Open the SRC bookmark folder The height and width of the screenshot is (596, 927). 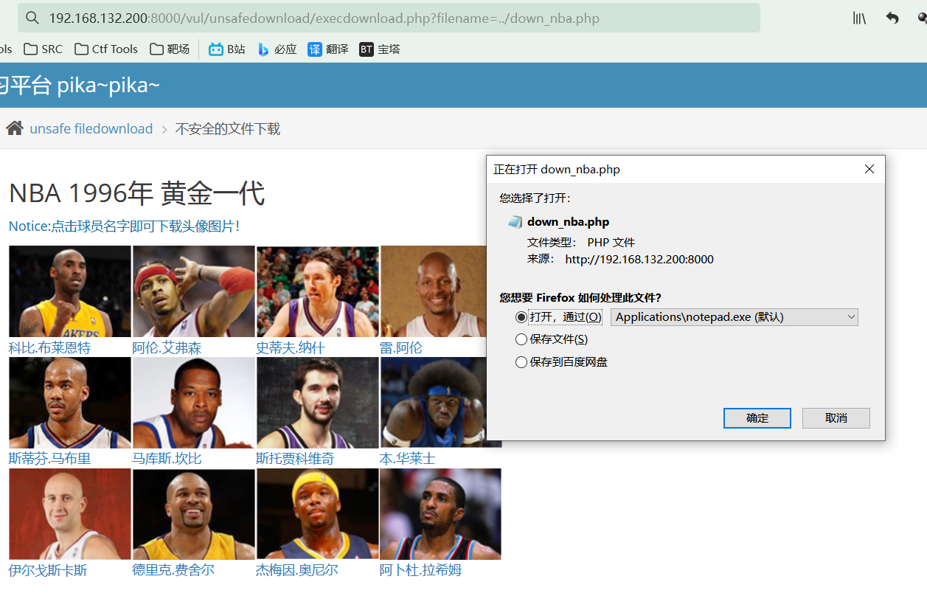pyautogui.click(x=44, y=49)
